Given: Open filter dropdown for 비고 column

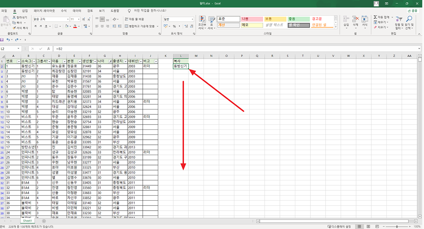Looking at the screenshot, I should tap(156, 61).
